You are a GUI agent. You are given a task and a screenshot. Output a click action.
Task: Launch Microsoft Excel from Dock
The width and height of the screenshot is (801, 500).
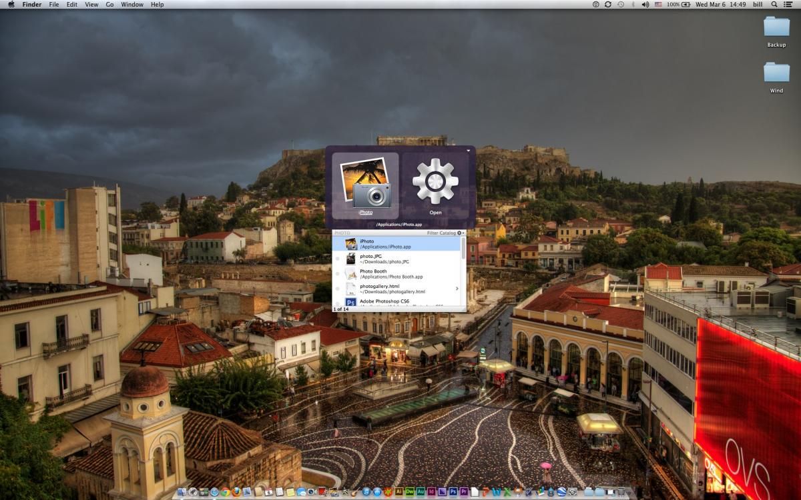(507, 492)
